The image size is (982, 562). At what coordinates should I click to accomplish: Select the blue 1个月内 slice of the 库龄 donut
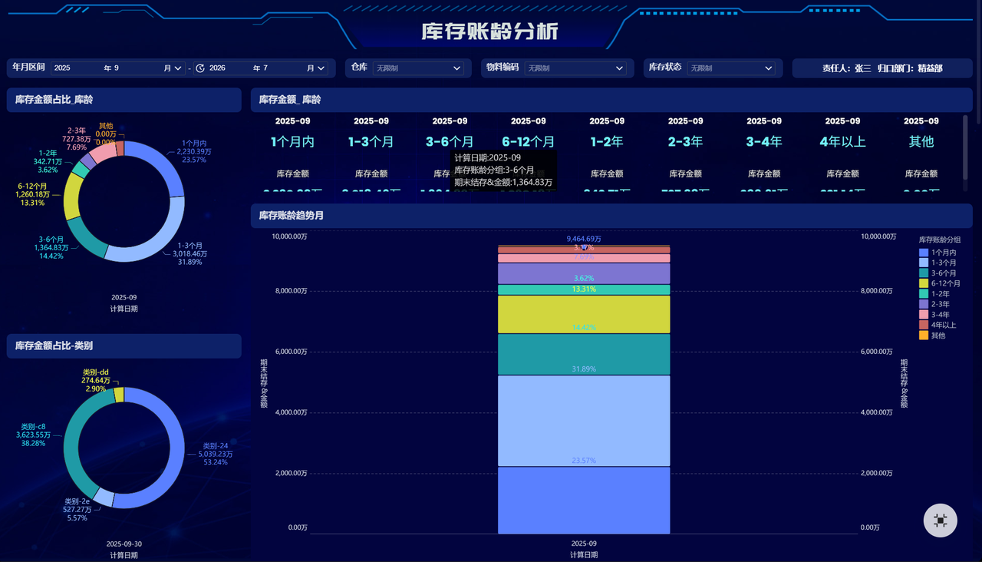(163, 164)
